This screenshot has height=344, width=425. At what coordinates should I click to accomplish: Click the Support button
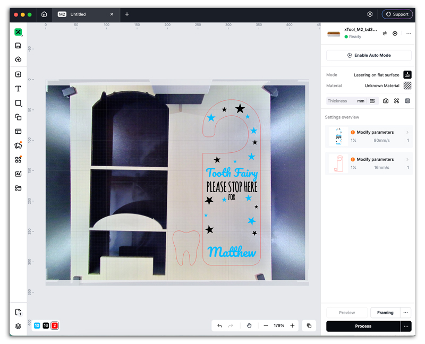coord(397,14)
